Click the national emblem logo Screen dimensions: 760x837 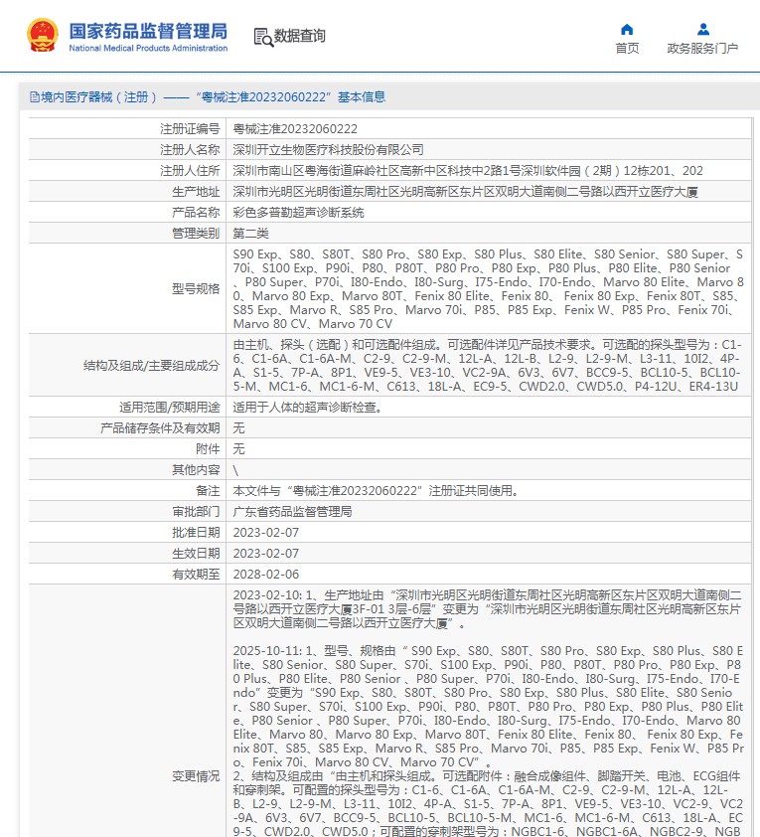43,36
